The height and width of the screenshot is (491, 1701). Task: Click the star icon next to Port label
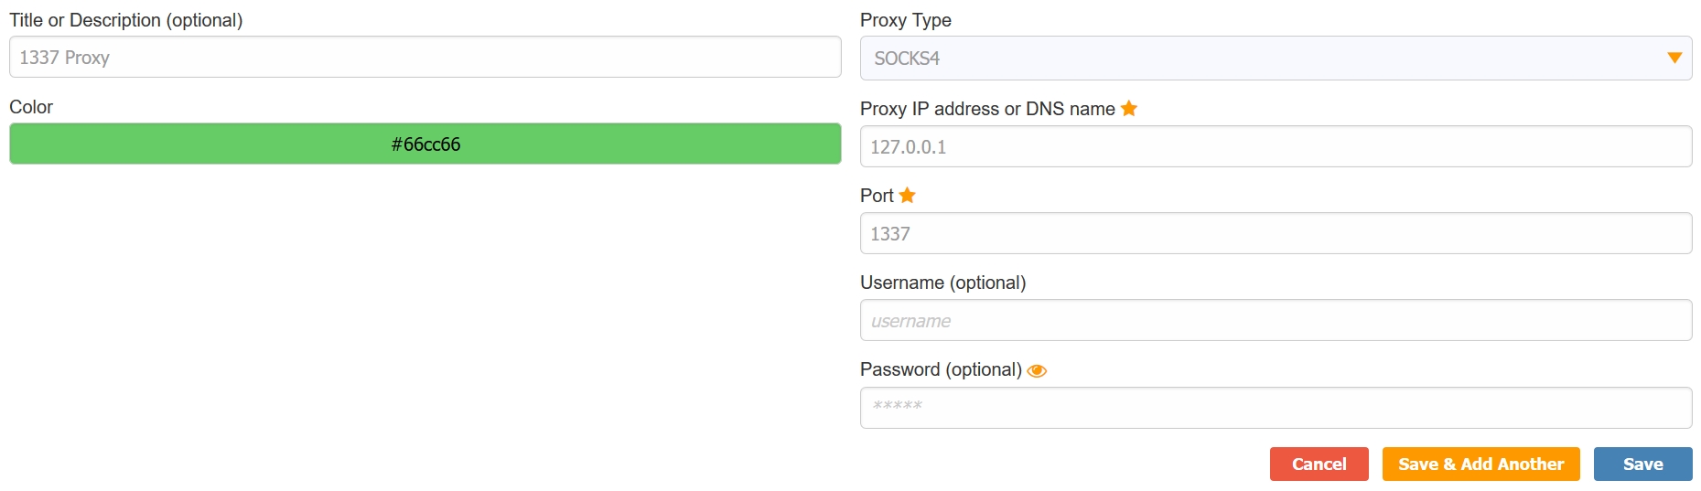tap(908, 196)
